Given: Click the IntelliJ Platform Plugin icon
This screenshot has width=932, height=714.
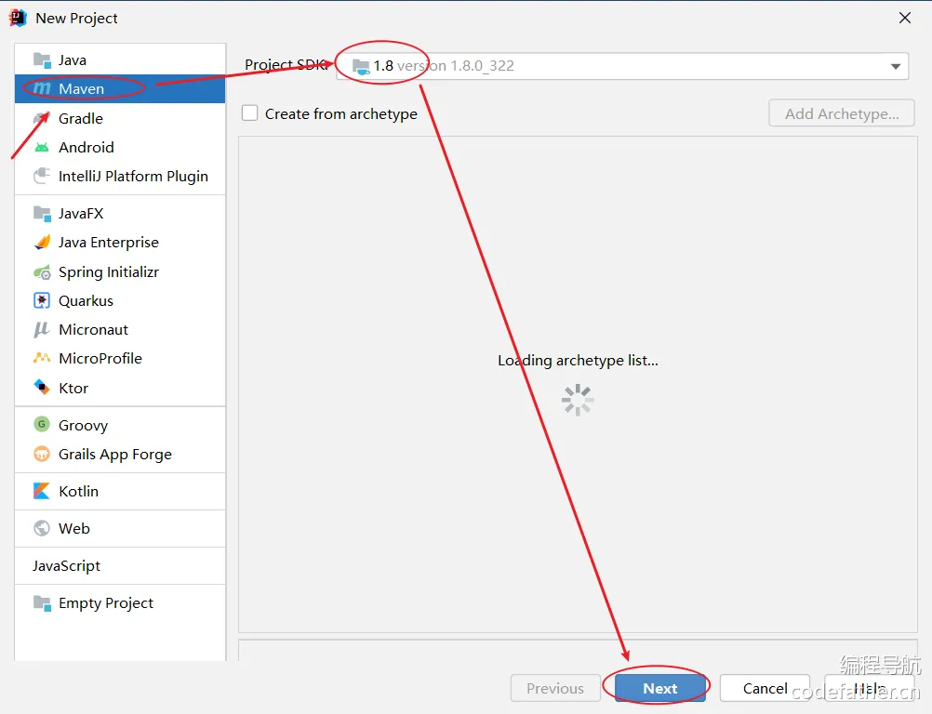Looking at the screenshot, I should coord(42,176).
